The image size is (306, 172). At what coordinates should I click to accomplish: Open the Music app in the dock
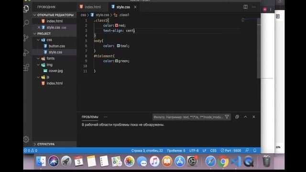click(x=154, y=161)
